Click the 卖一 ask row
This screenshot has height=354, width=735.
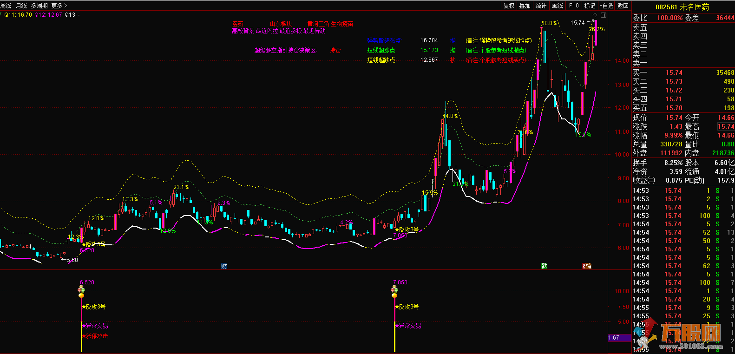[683, 63]
